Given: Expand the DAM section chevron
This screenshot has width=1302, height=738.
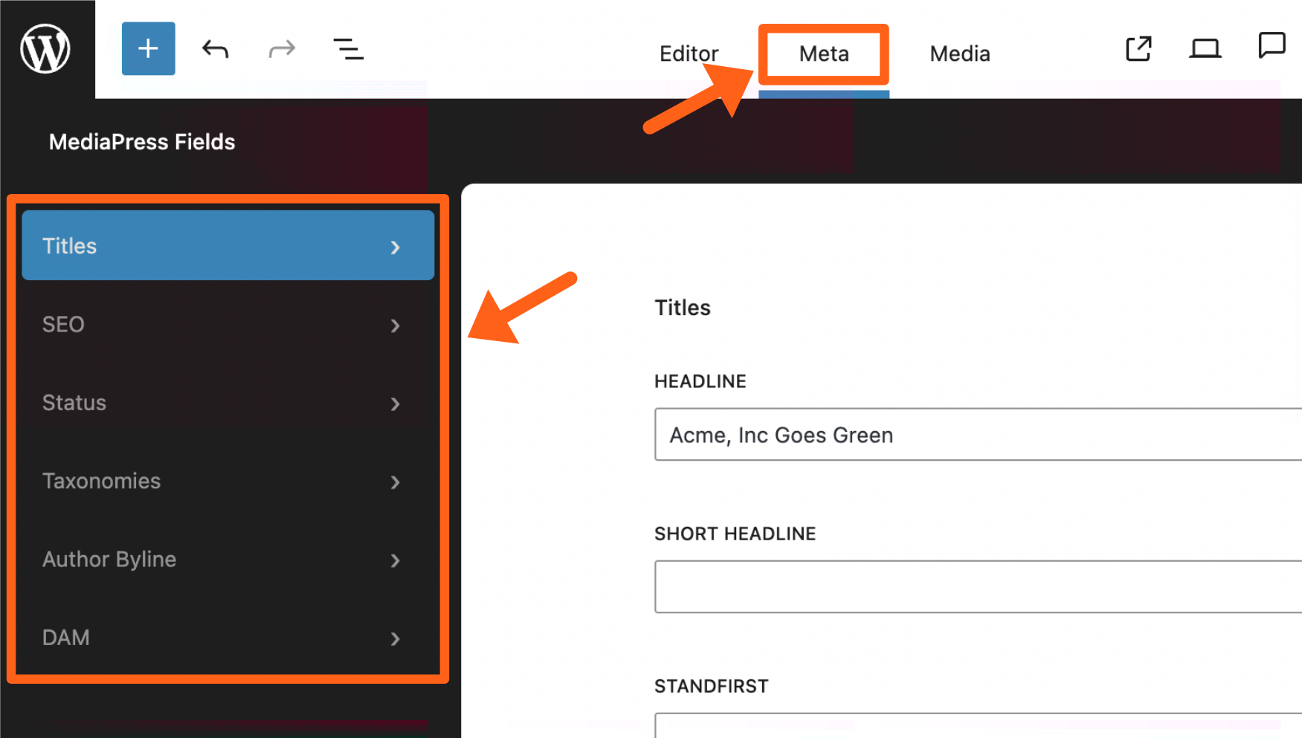Looking at the screenshot, I should tap(395, 638).
